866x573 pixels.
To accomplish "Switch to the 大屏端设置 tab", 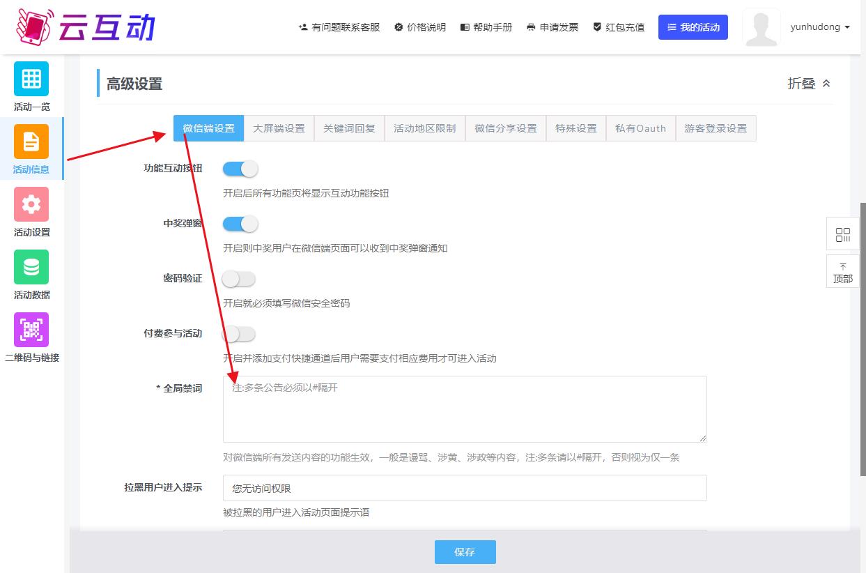I will point(279,128).
